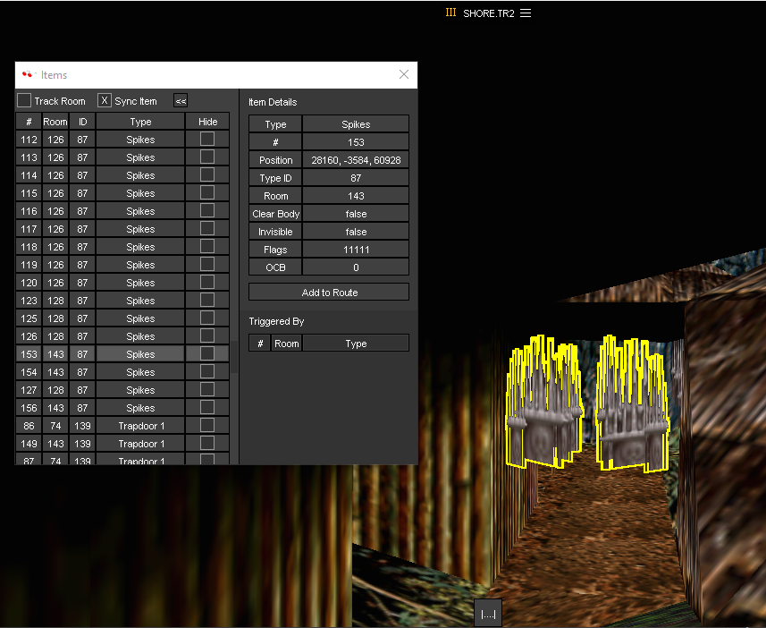Image resolution: width=766 pixels, height=628 pixels.
Task: Collapse the item list with the << button
Action: click(180, 100)
